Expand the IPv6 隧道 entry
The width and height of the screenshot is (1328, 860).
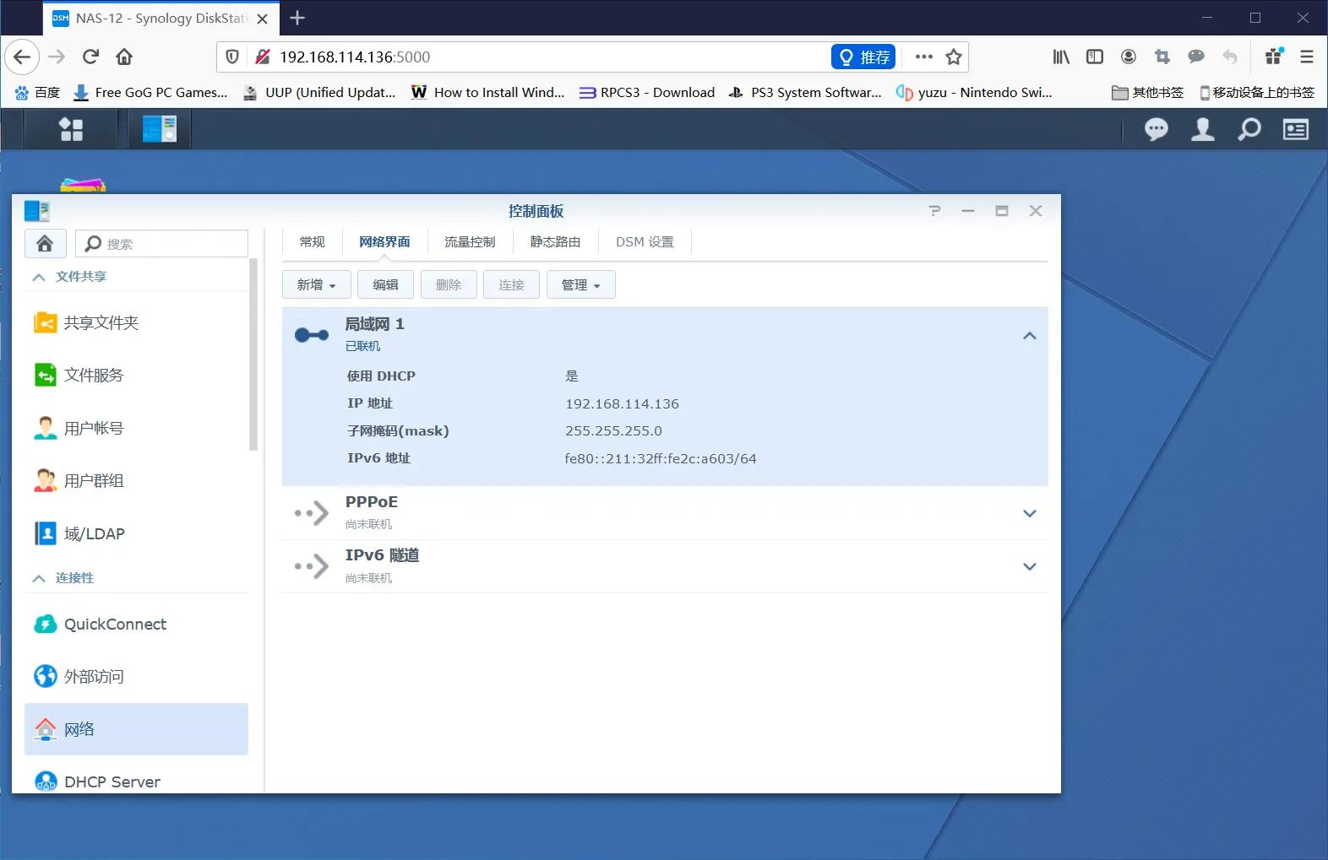(x=1029, y=566)
